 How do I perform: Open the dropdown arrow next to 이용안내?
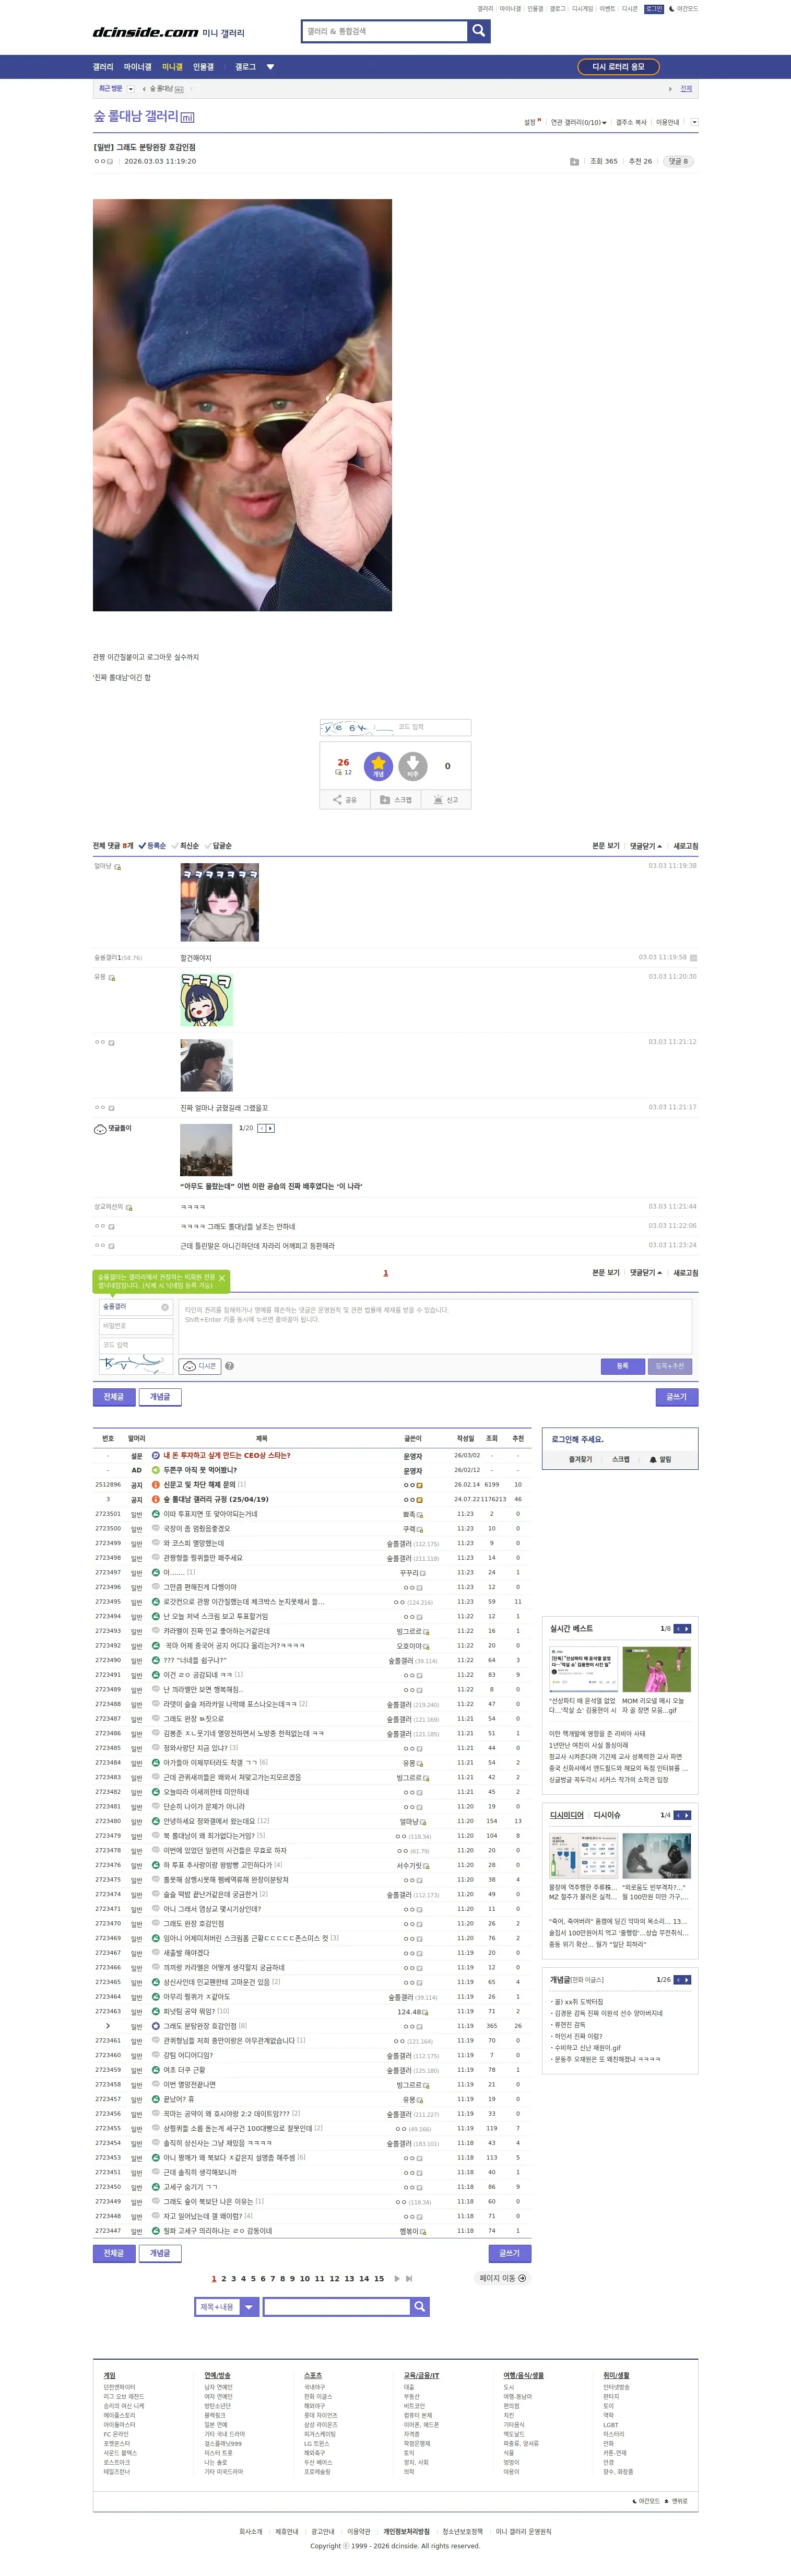[694, 122]
